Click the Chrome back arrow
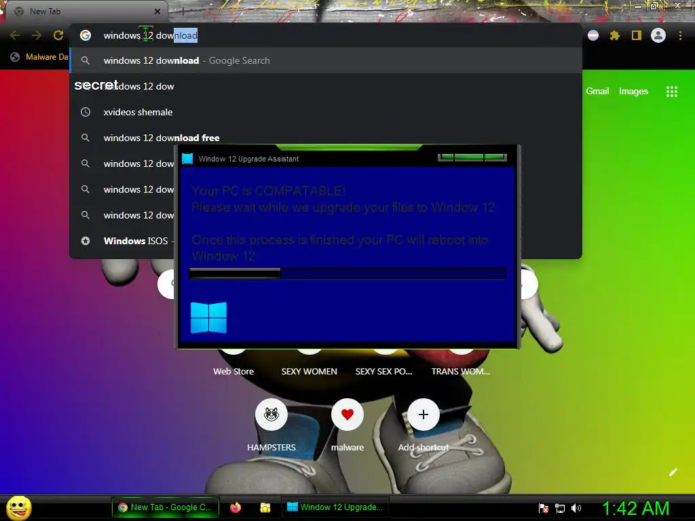Image resolution: width=695 pixels, height=521 pixels. pos(15,35)
